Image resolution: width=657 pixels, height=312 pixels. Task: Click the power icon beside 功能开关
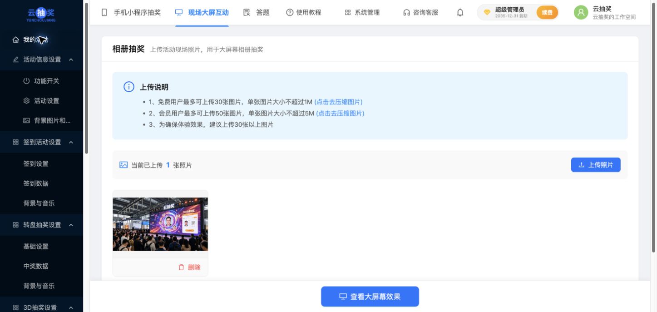pyautogui.click(x=26, y=81)
